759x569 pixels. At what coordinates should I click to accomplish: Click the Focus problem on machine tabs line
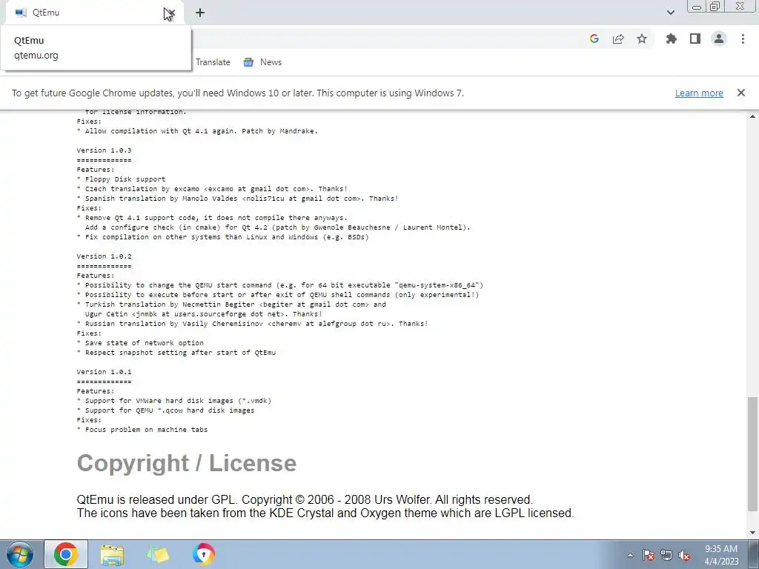(142, 430)
